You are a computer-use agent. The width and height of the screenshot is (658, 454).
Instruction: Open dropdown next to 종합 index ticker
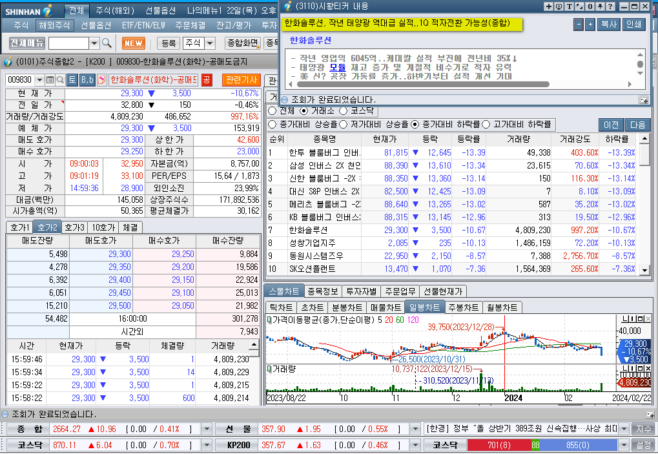coord(207,429)
